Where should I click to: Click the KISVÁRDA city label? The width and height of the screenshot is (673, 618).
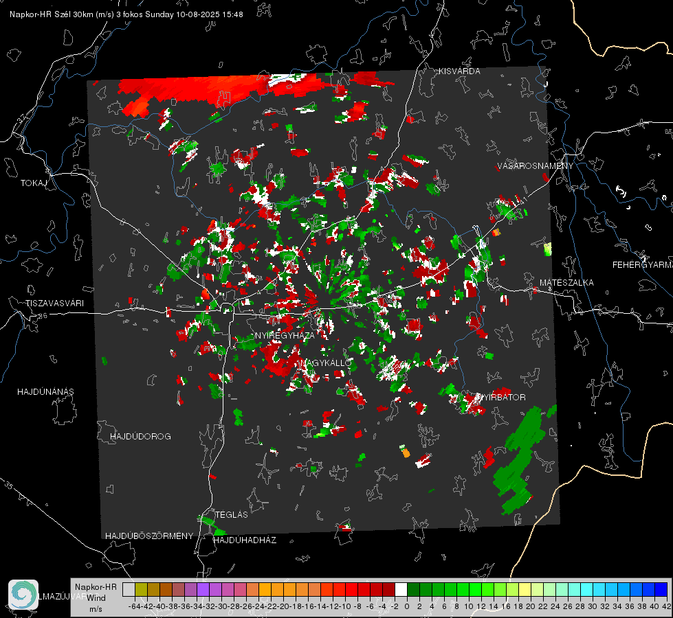click(459, 71)
